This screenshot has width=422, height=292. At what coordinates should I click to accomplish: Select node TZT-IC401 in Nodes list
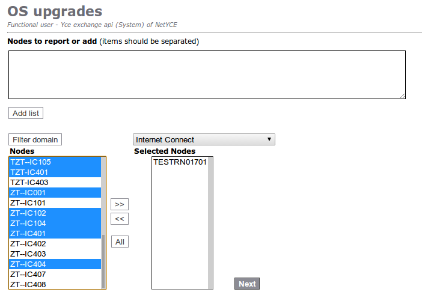54,172
